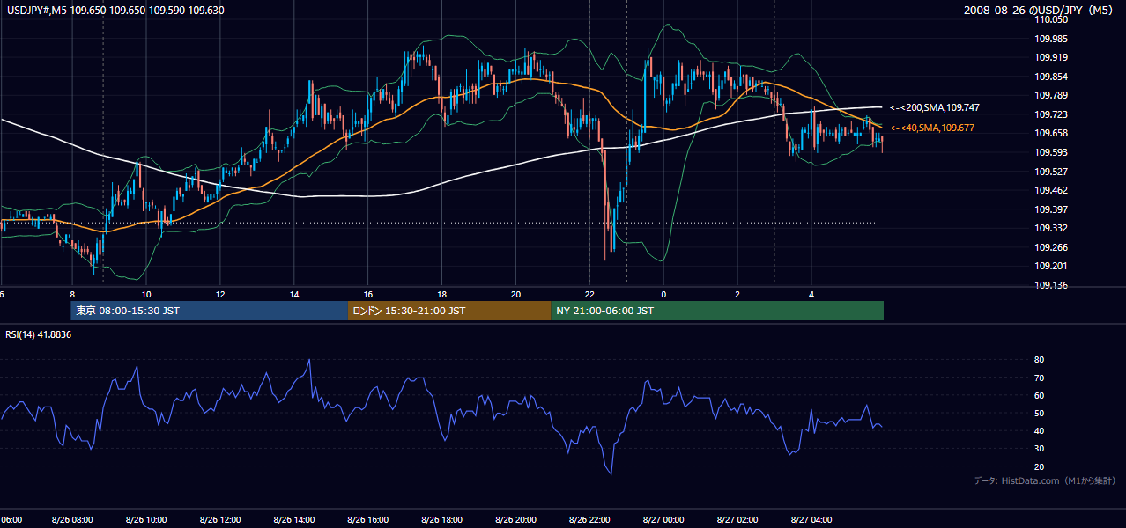Viewport: 1126px width, 528px height.
Task: Click the NY 21:00-06:00 JST session bar
Action: (x=717, y=311)
